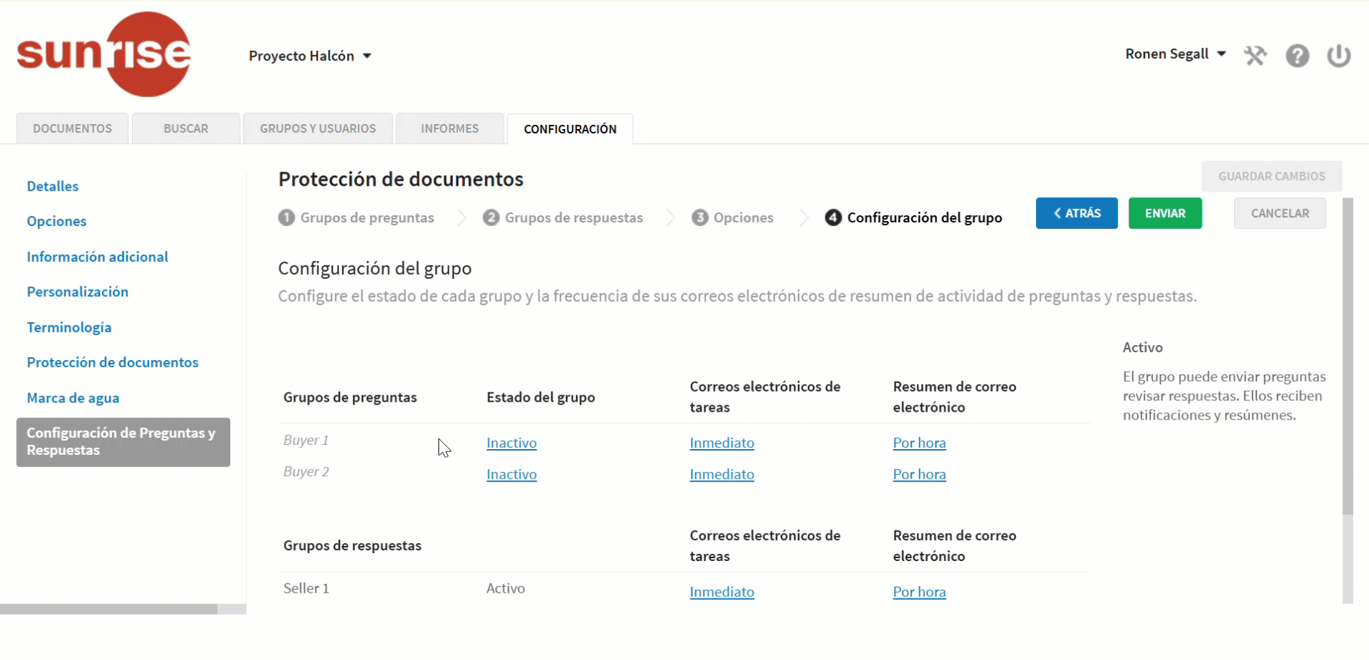Open Detalles in the sidebar

[x=52, y=187]
